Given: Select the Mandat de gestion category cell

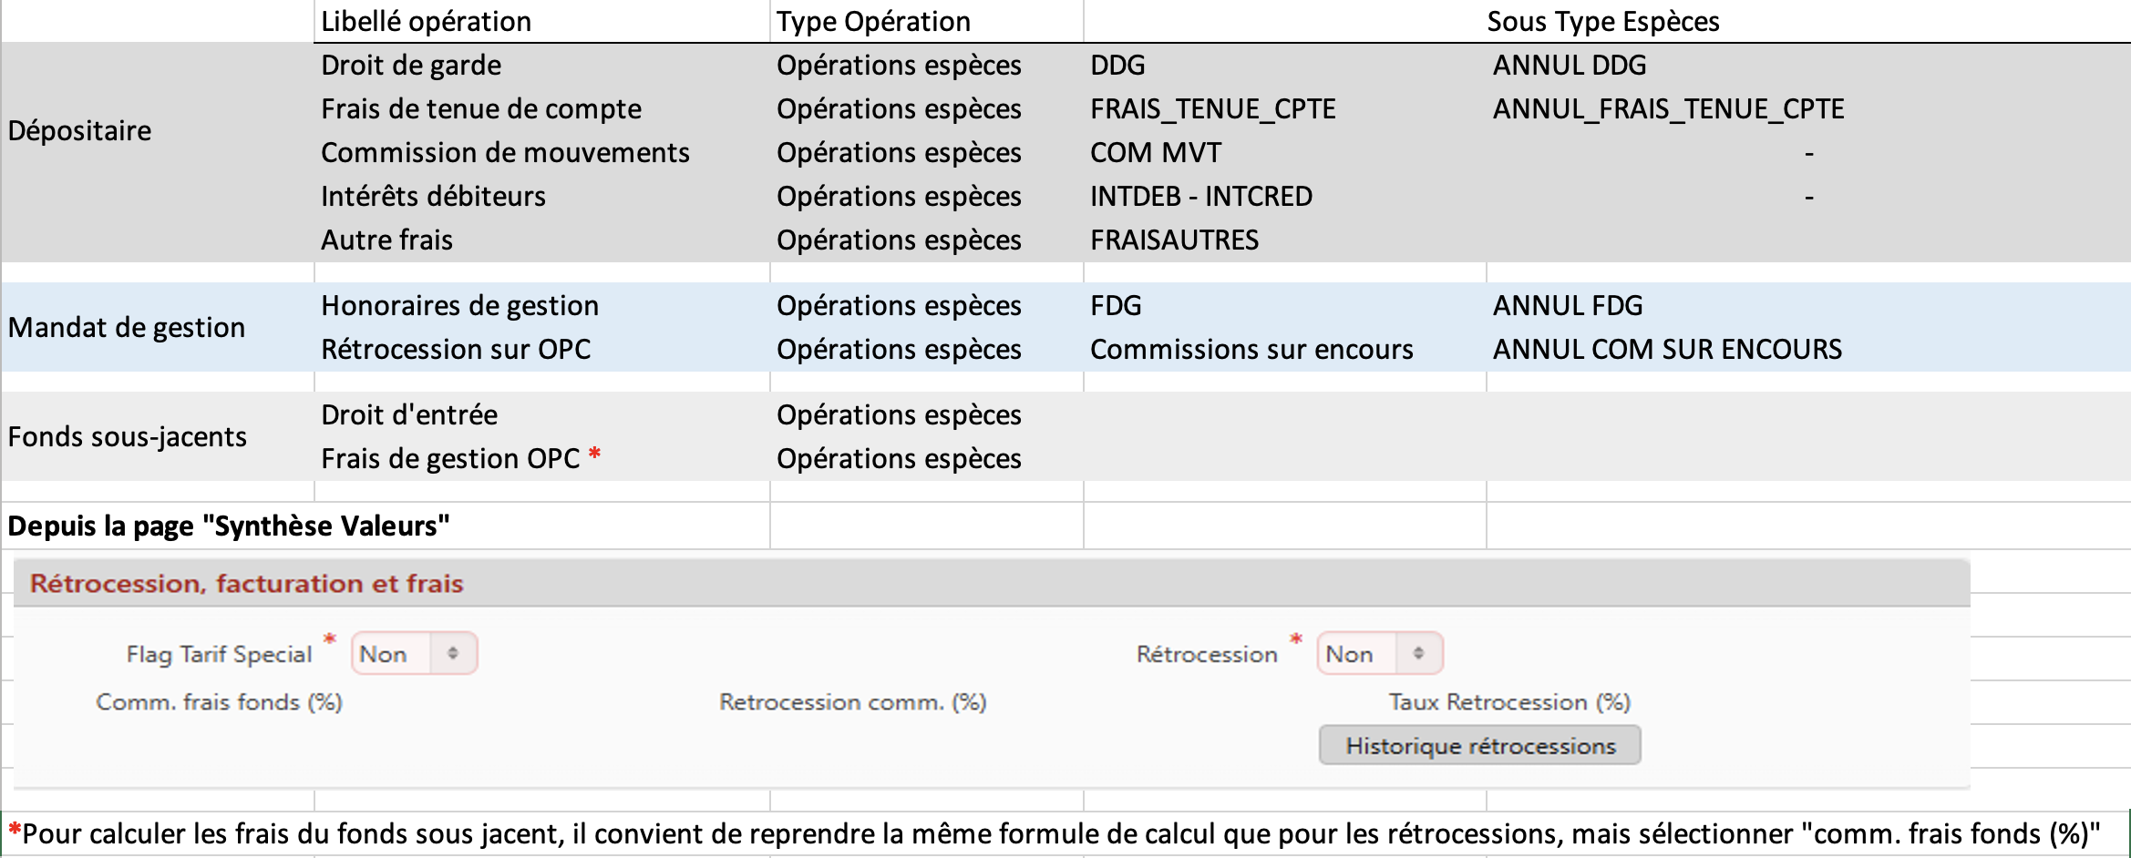Looking at the screenshot, I should point(127,328).
